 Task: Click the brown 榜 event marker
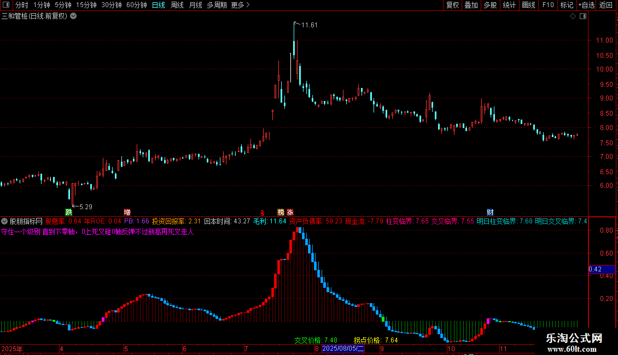click(281, 212)
